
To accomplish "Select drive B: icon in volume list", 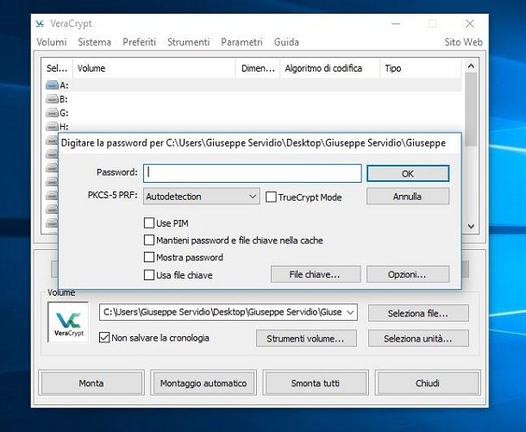I will point(52,99).
